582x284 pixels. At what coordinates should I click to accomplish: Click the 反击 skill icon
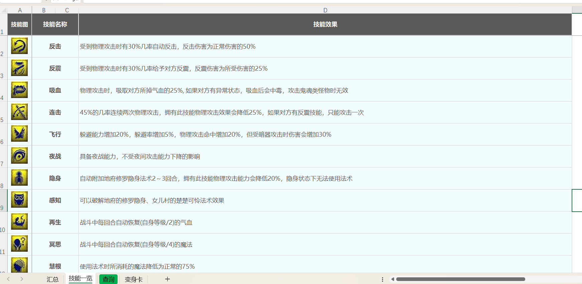19,46
